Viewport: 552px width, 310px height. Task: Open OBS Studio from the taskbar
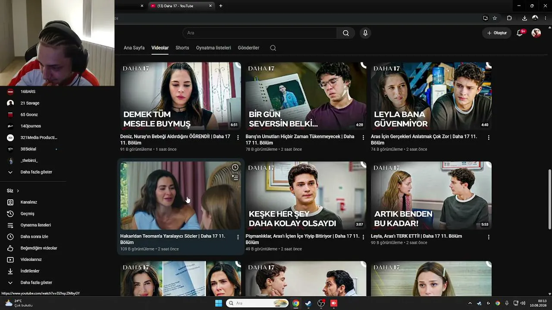click(x=321, y=303)
